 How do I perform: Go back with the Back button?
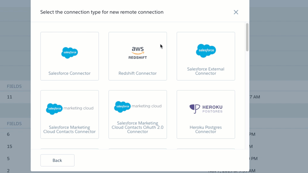coord(57,160)
